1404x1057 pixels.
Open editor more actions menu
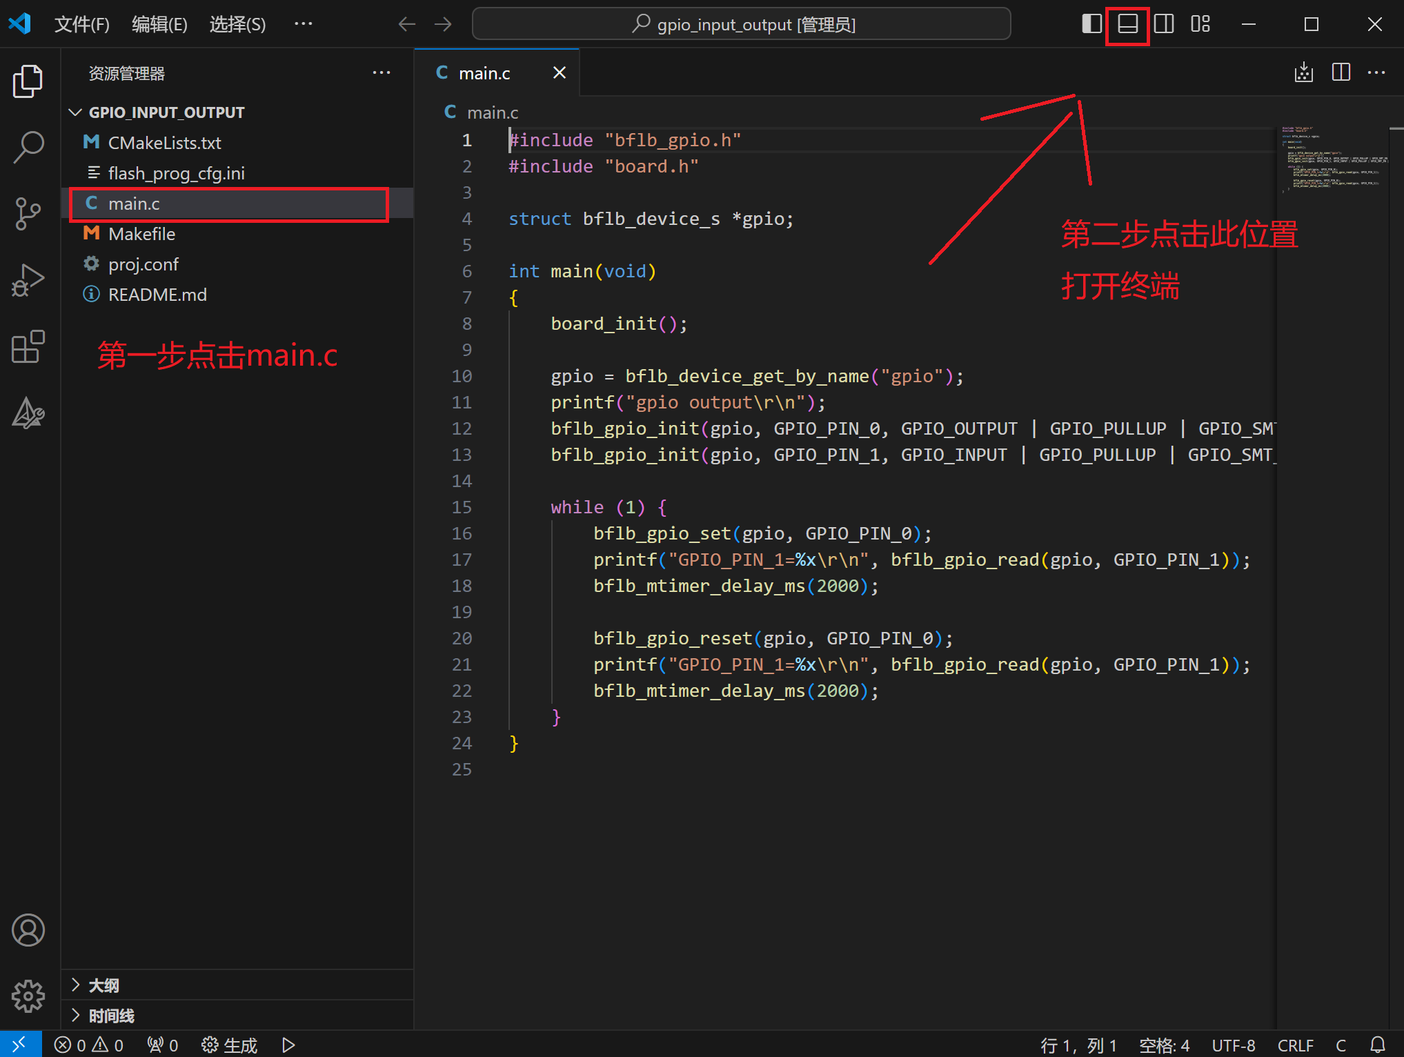pos(1376,72)
